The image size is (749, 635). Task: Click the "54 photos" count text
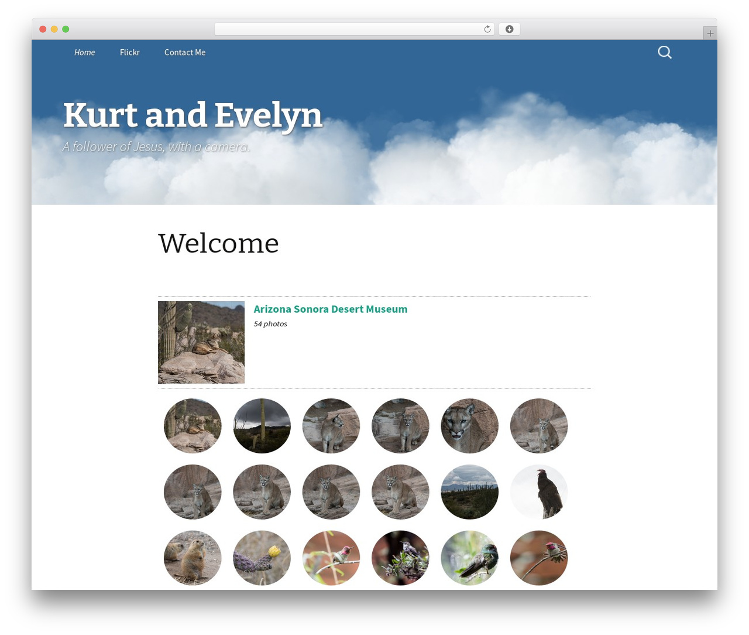click(270, 324)
